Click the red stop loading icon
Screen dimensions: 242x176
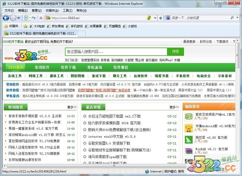(x=41, y=18)
